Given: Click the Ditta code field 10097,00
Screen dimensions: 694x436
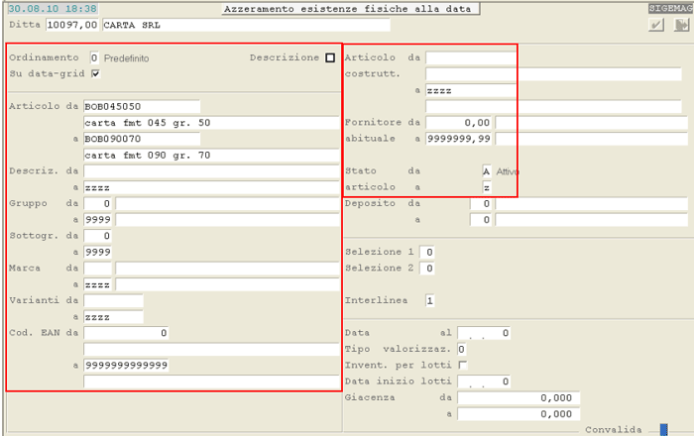Looking at the screenshot, I should pos(72,25).
